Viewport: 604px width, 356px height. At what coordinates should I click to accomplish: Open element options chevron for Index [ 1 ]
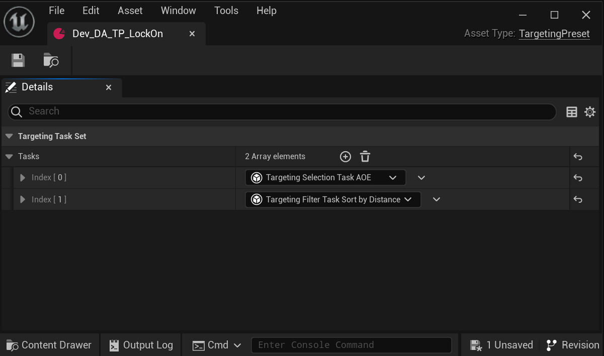pyautogui.click(x=436, y=200)
